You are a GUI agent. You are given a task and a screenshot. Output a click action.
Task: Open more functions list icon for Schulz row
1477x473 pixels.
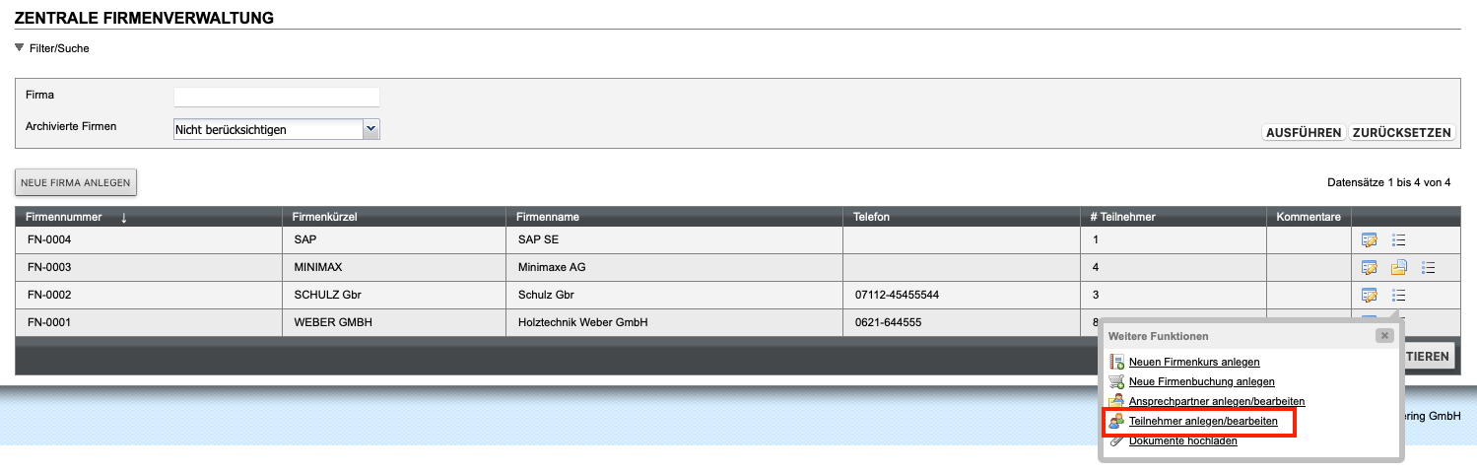click(1398, 295)
